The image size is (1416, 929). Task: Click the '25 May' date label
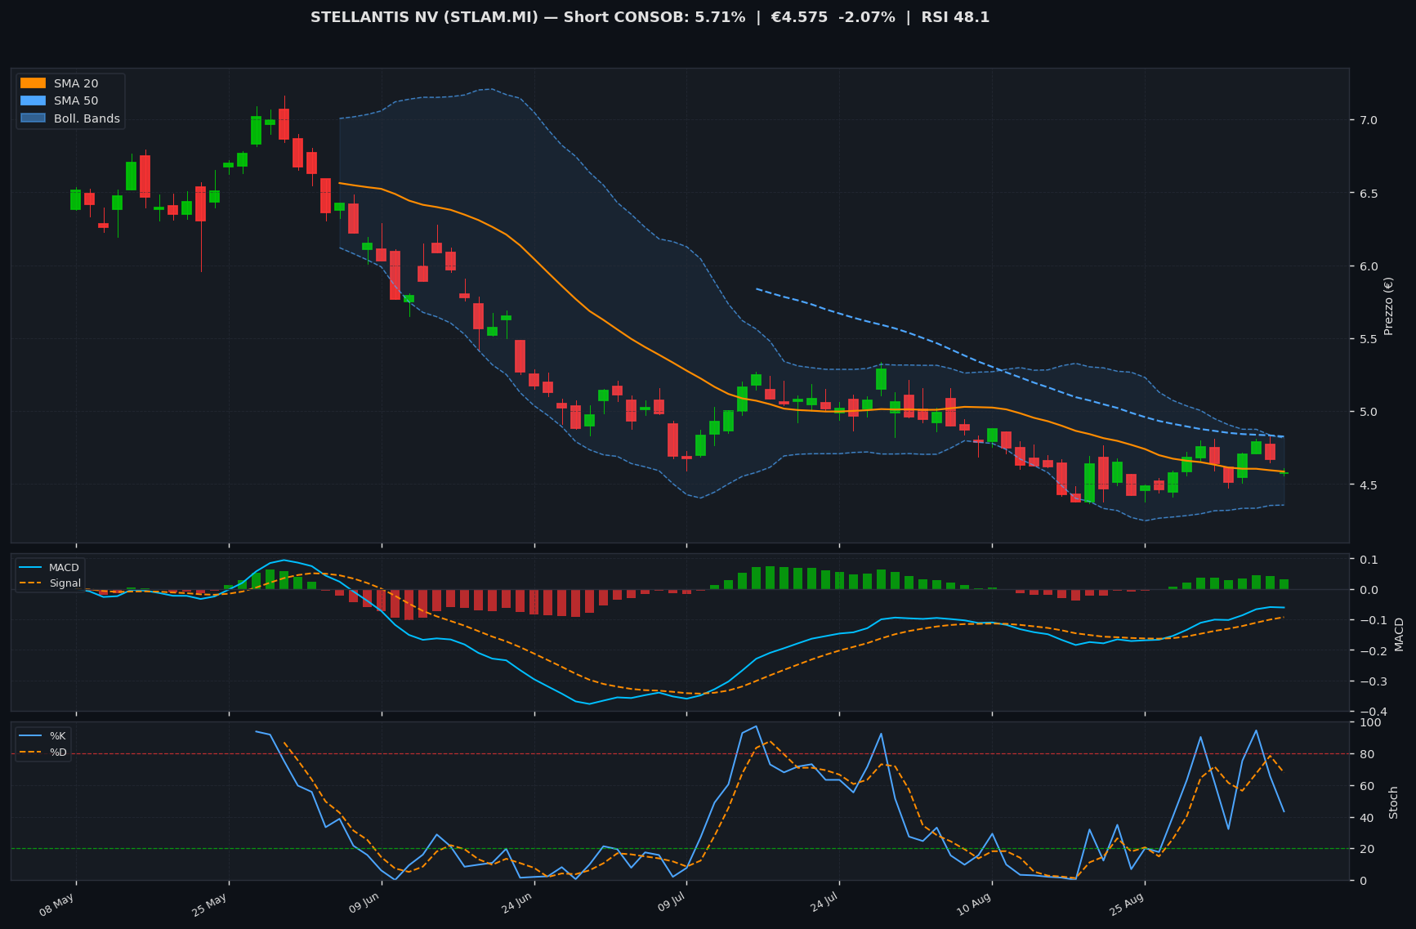click(x=210, y=904)
